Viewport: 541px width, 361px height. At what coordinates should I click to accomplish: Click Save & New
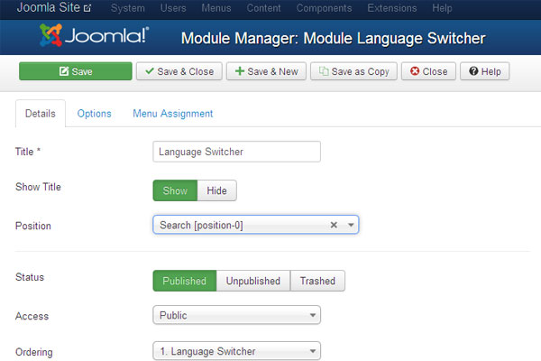266,71
